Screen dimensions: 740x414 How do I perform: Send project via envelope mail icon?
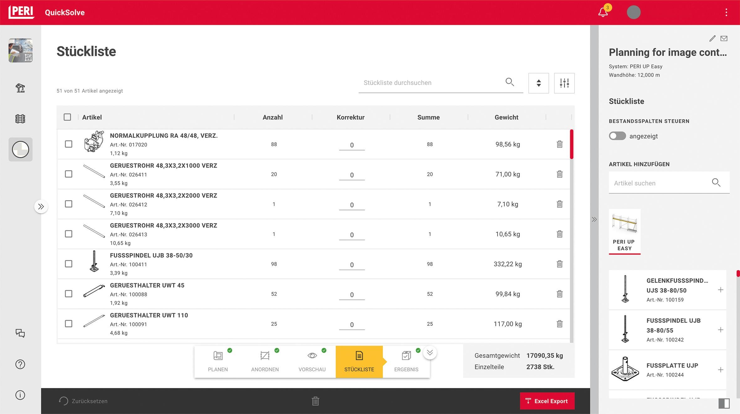pos(724,38)
